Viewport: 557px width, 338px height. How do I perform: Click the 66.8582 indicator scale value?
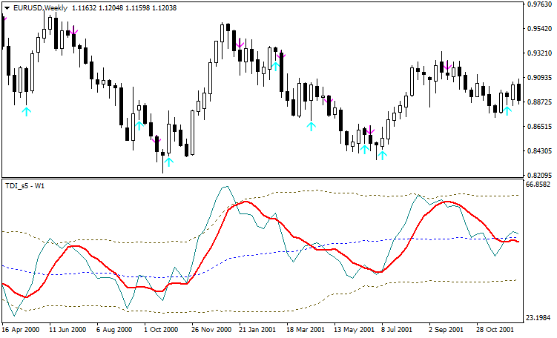coord(538,185)
